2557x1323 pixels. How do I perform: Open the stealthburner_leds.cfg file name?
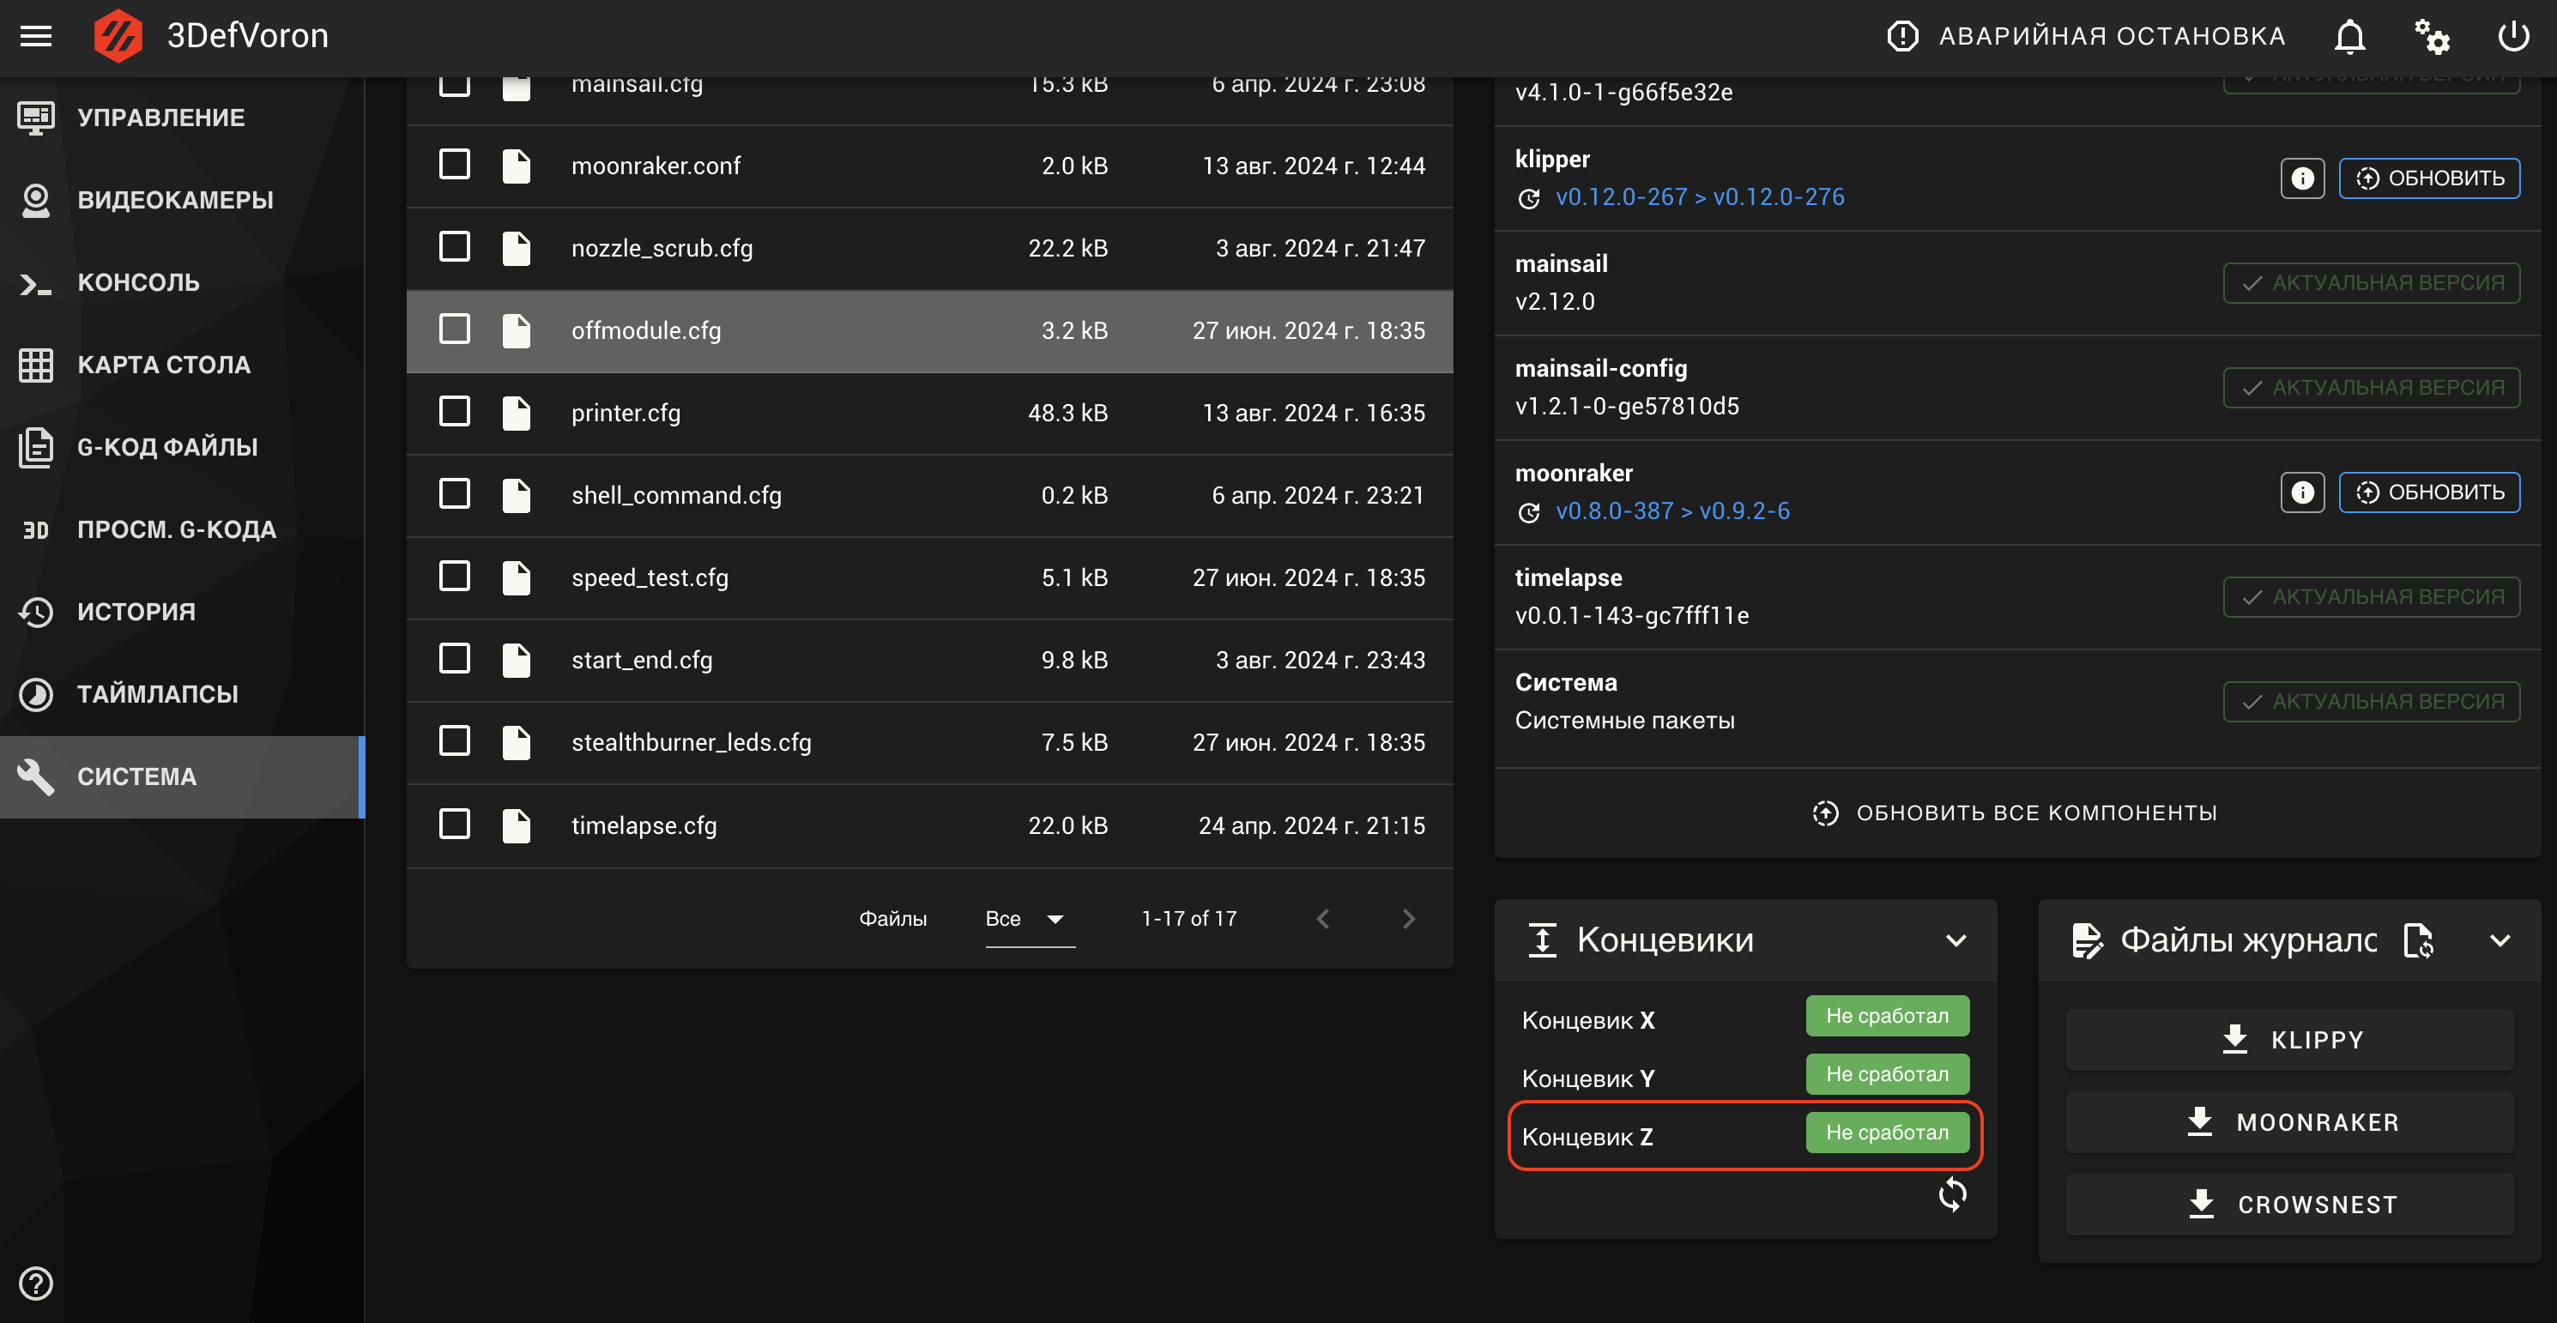(691, 742)
